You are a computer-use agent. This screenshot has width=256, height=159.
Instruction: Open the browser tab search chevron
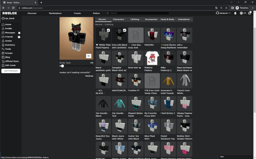click(x=231, y=2)
